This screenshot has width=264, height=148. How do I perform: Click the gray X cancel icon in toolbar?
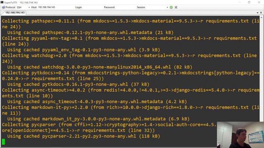coord(176,7)
